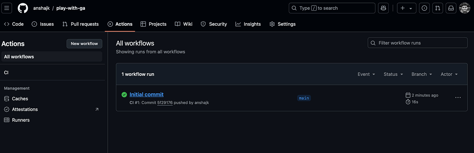474x153 pixels.
Task: Click the plus create-new icon
Action: click(x=403, y=8)
